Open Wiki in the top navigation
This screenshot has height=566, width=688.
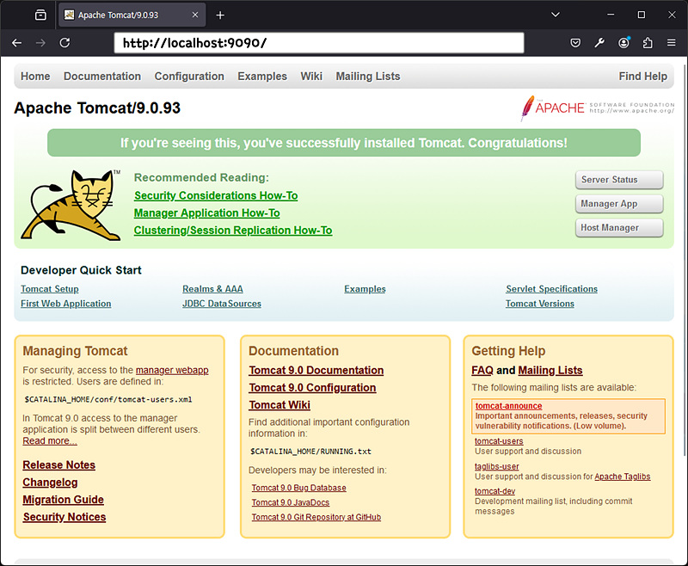click(311, 77)
